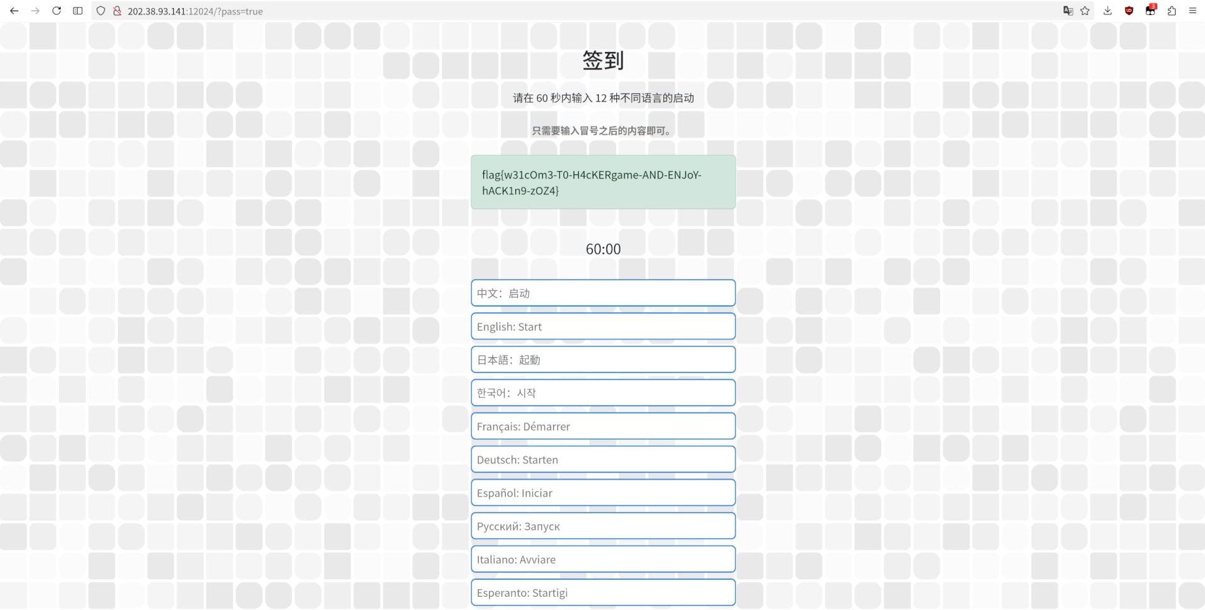
Task: Go back to the previous page
Action: pos(14,11)
